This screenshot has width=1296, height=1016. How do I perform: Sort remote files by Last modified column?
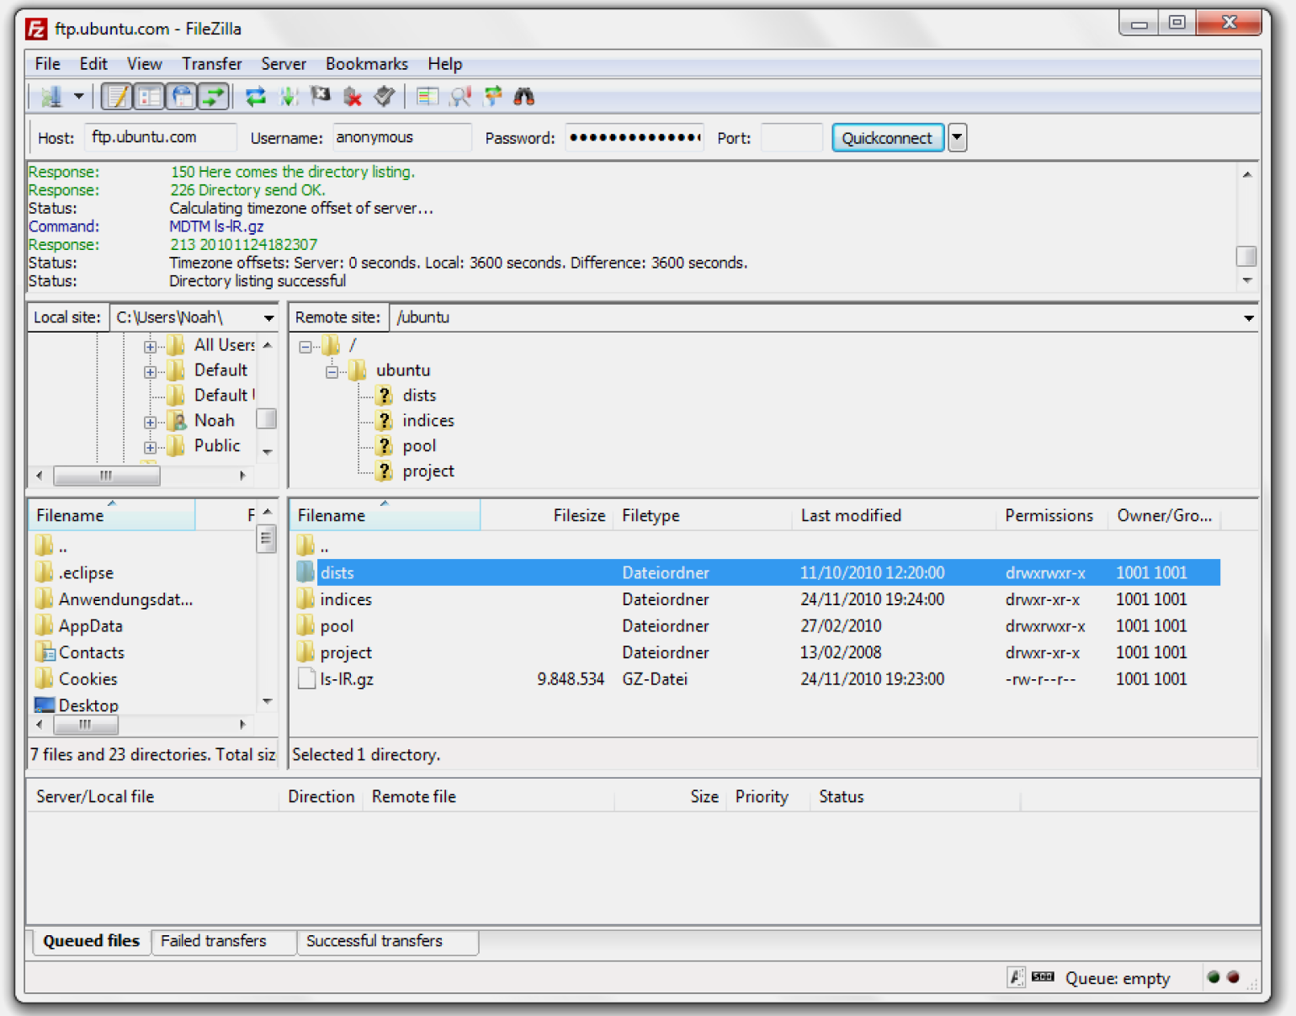click(851, 515)
